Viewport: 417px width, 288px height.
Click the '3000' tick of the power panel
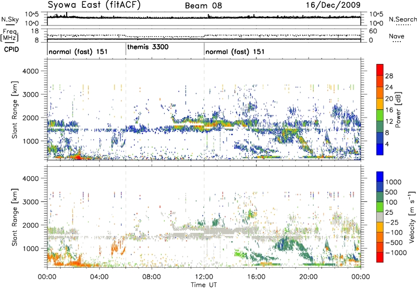pos(30,95)
